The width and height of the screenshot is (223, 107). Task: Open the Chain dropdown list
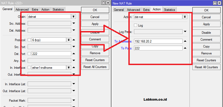[74, 17]
